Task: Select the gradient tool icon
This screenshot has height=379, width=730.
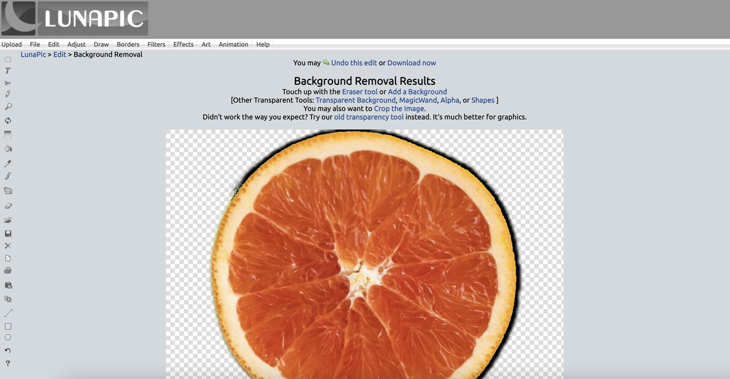Action: tap(8, 135)
